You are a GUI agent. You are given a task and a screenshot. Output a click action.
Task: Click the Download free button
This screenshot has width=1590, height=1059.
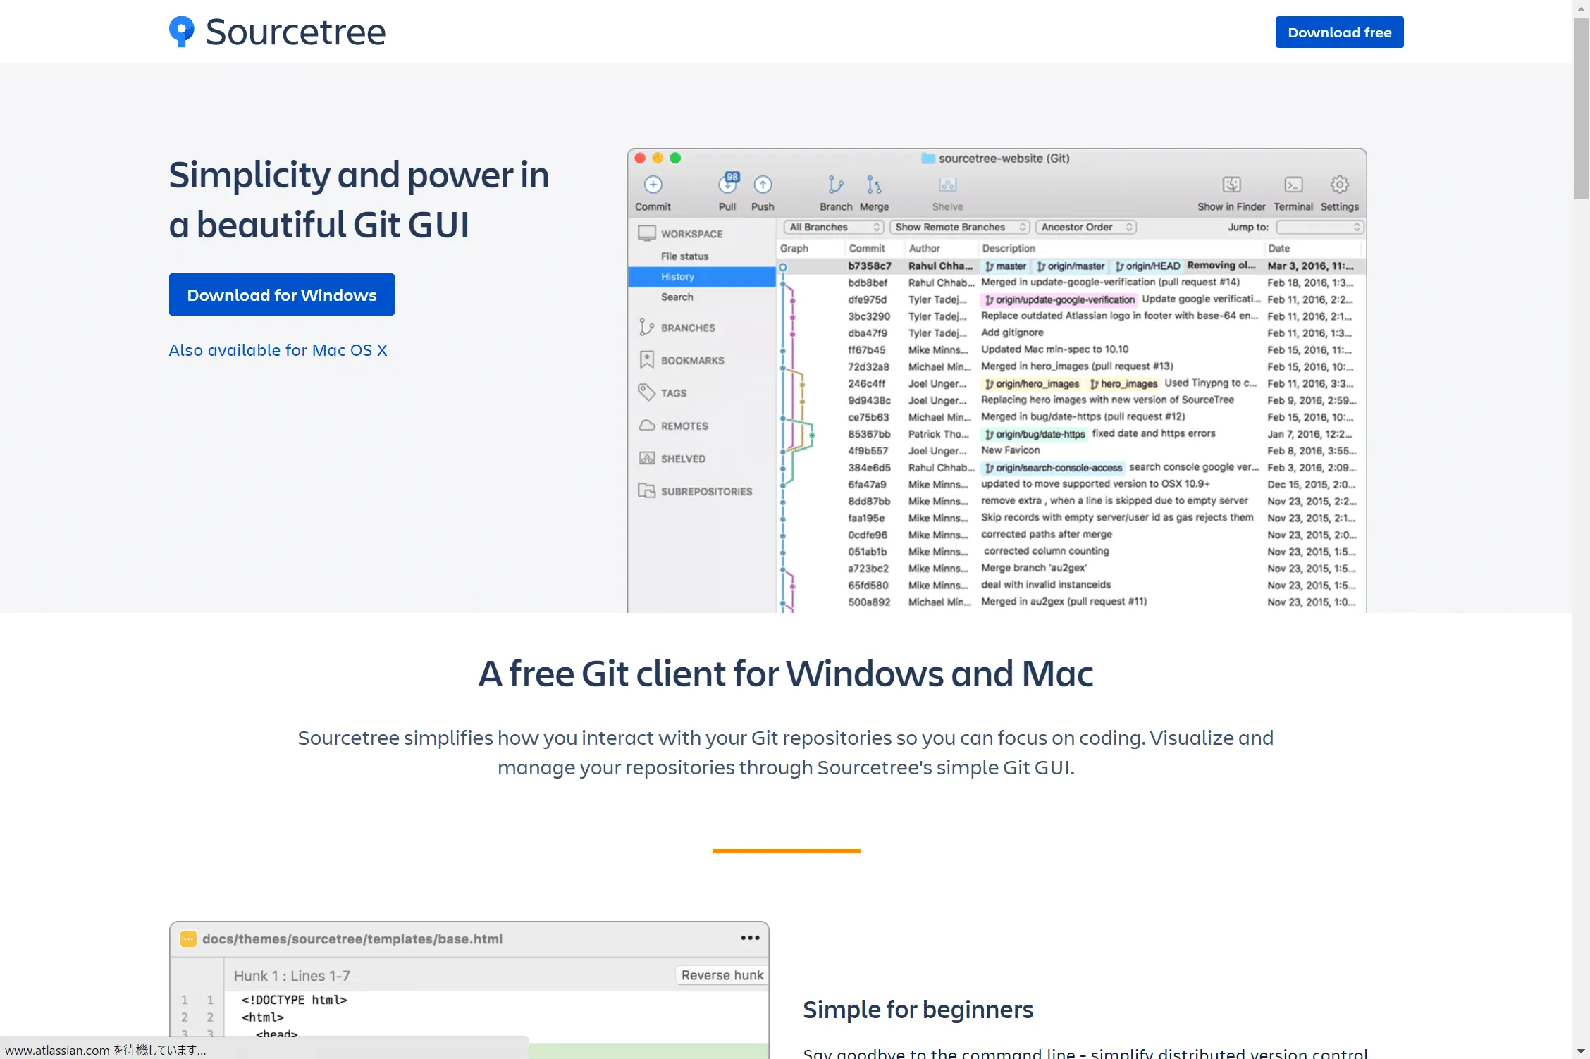click(1339, 32)
